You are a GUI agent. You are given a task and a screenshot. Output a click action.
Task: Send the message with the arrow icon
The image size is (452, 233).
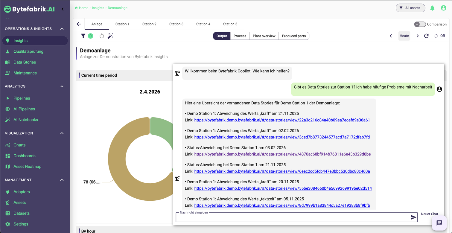pyautogui.click(x=413, y=217)
